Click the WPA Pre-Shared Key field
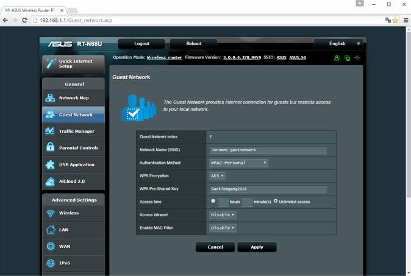411x276 pixels. point(268,189)
